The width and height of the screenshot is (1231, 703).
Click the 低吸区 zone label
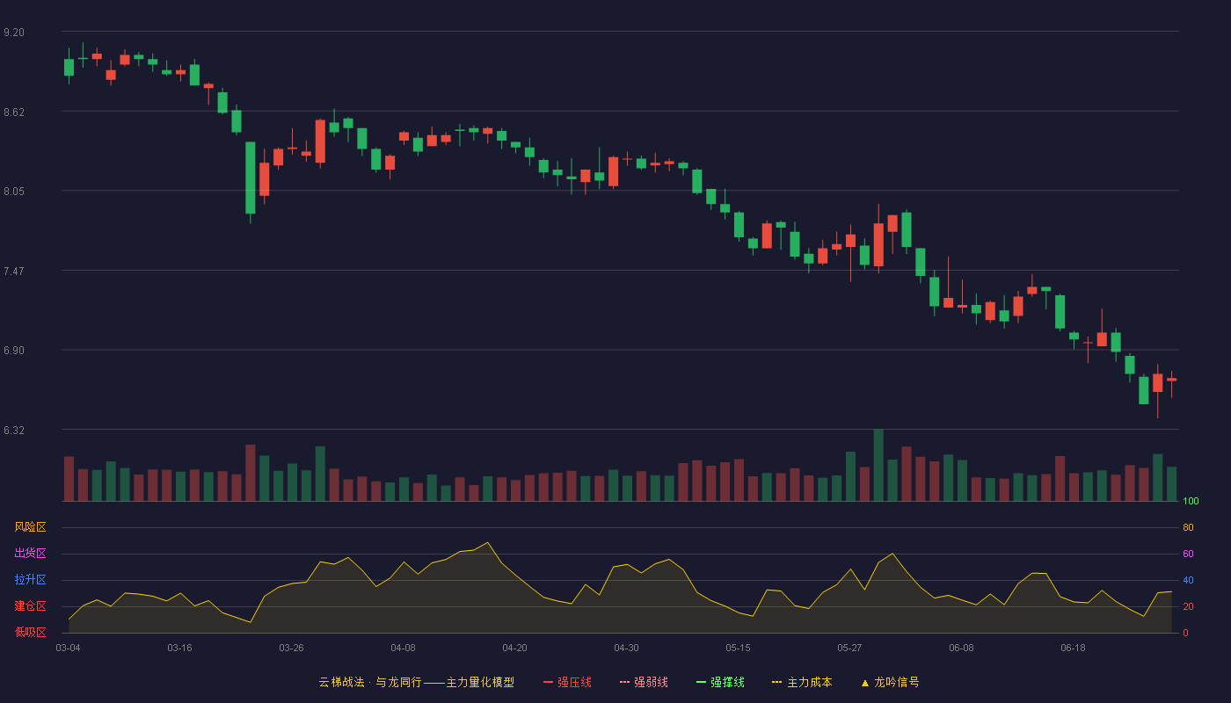(x=30, y=632)
